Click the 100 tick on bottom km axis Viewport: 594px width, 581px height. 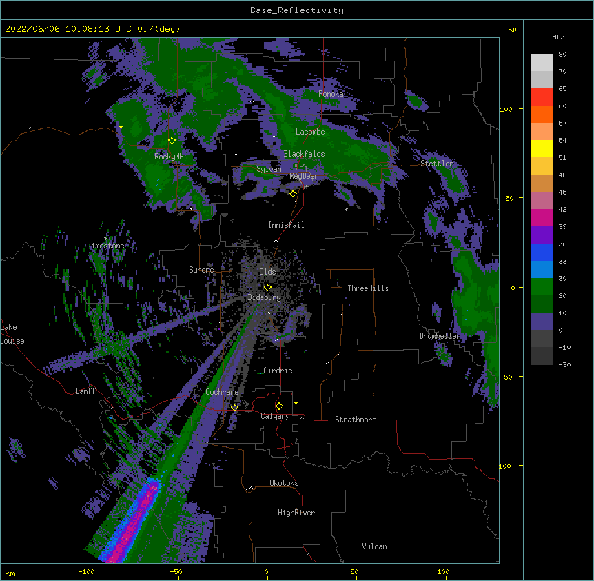[x=443, y=571]
